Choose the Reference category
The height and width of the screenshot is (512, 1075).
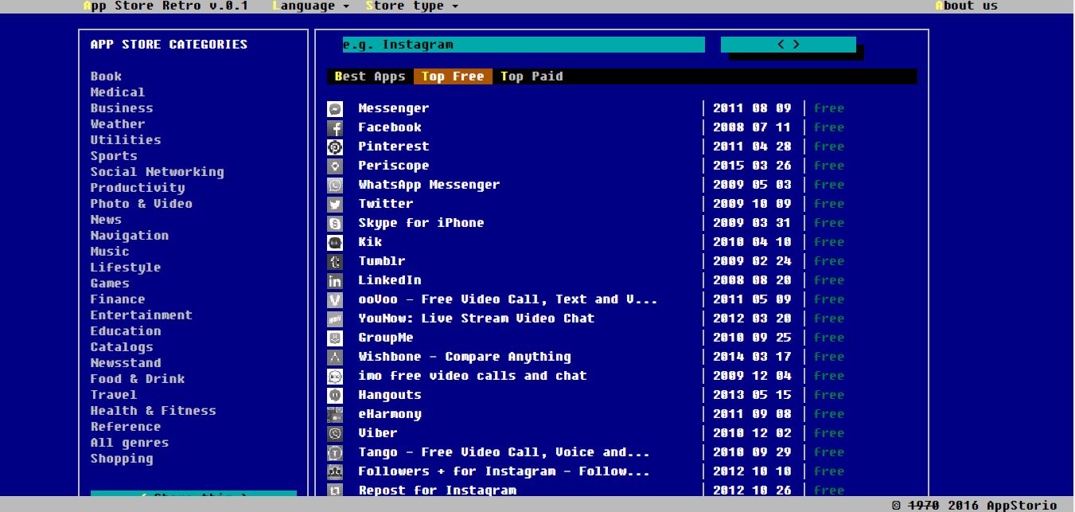click(x=126, y=427)
